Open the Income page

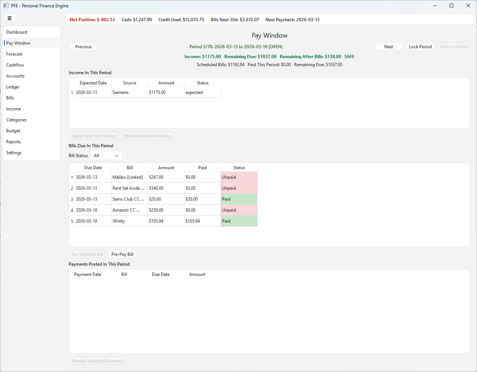14,109
